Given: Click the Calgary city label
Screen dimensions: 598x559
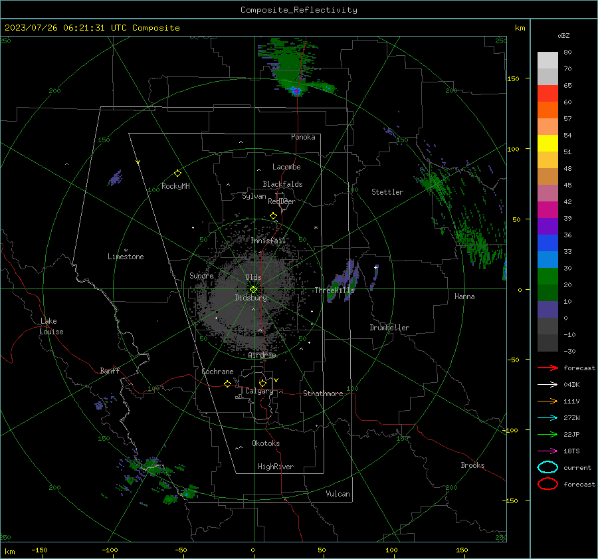Looking at the screenshot, I should pos(259,391).
